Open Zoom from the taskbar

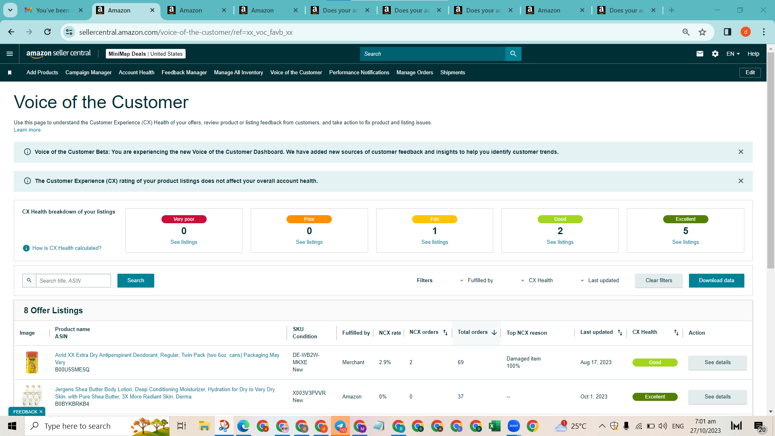[x=513, y=426]
